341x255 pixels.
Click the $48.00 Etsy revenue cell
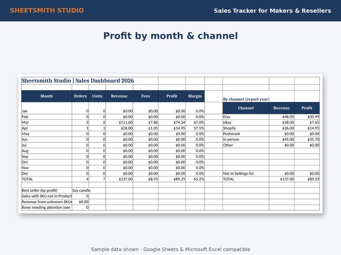pyautogui.click(x=282, y=116)
